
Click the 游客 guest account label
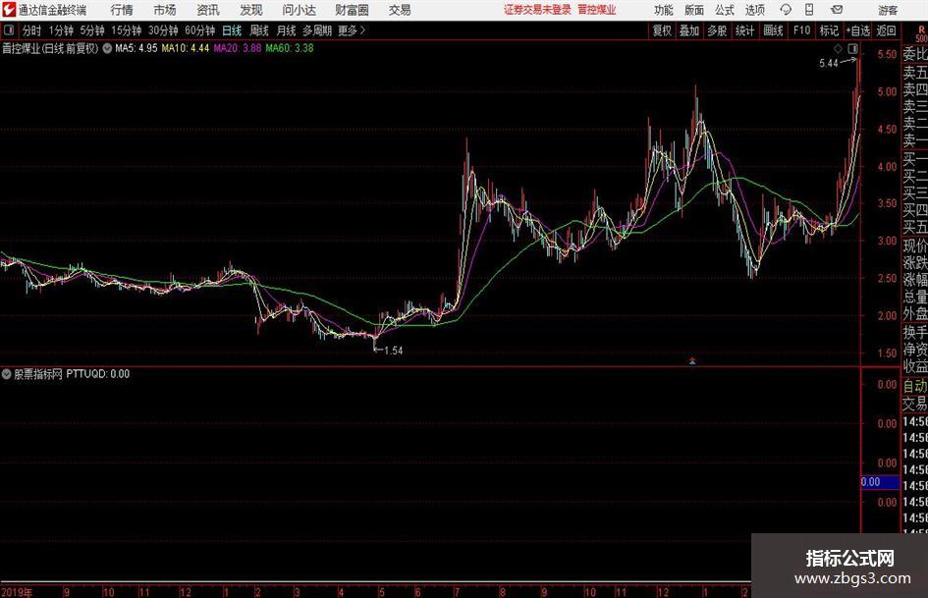[x=888, y=10]
